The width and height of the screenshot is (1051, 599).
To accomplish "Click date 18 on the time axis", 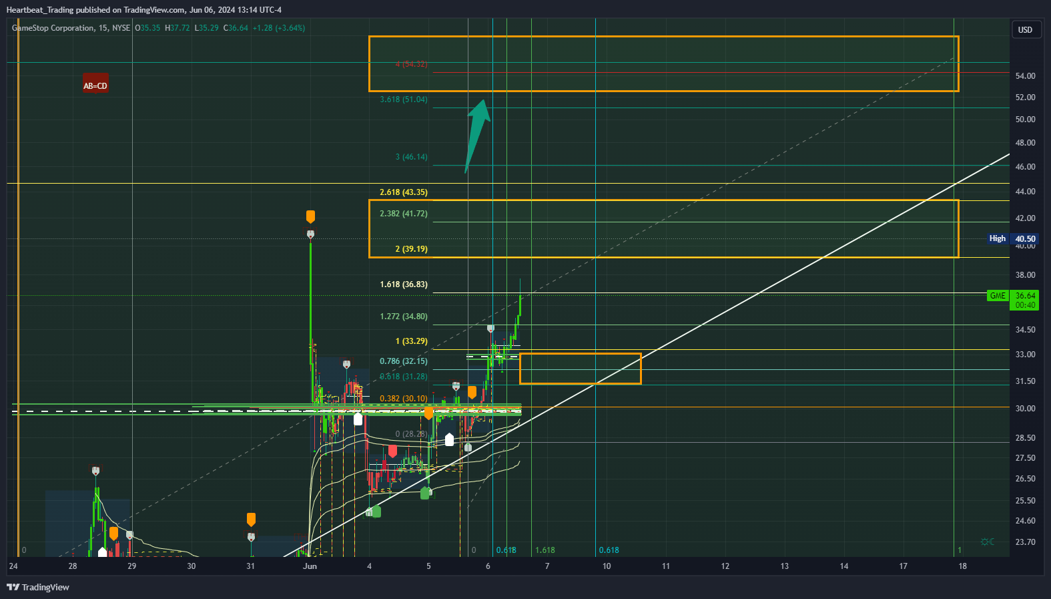I will 963,566.
